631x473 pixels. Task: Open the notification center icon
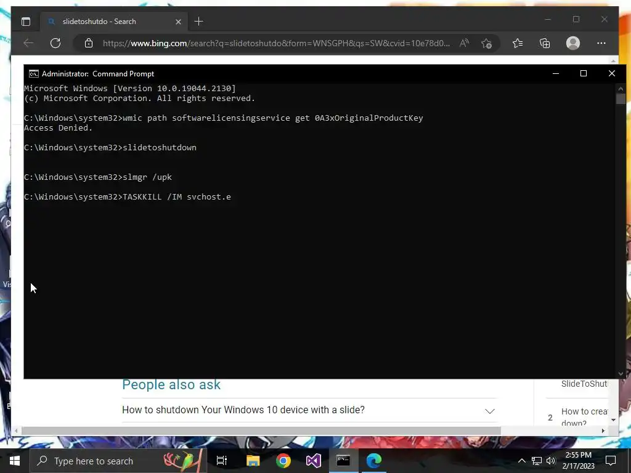coord(611,461)
